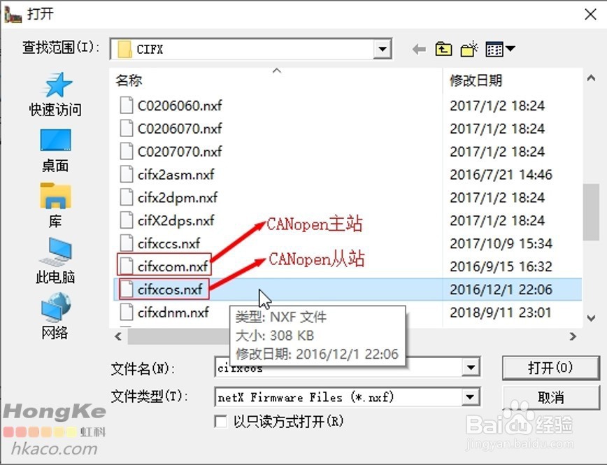The width and height of the screenshot is (607, 465).
Task: Click the Quick Access (快速访问) star icon
Action: click(57, 85)
